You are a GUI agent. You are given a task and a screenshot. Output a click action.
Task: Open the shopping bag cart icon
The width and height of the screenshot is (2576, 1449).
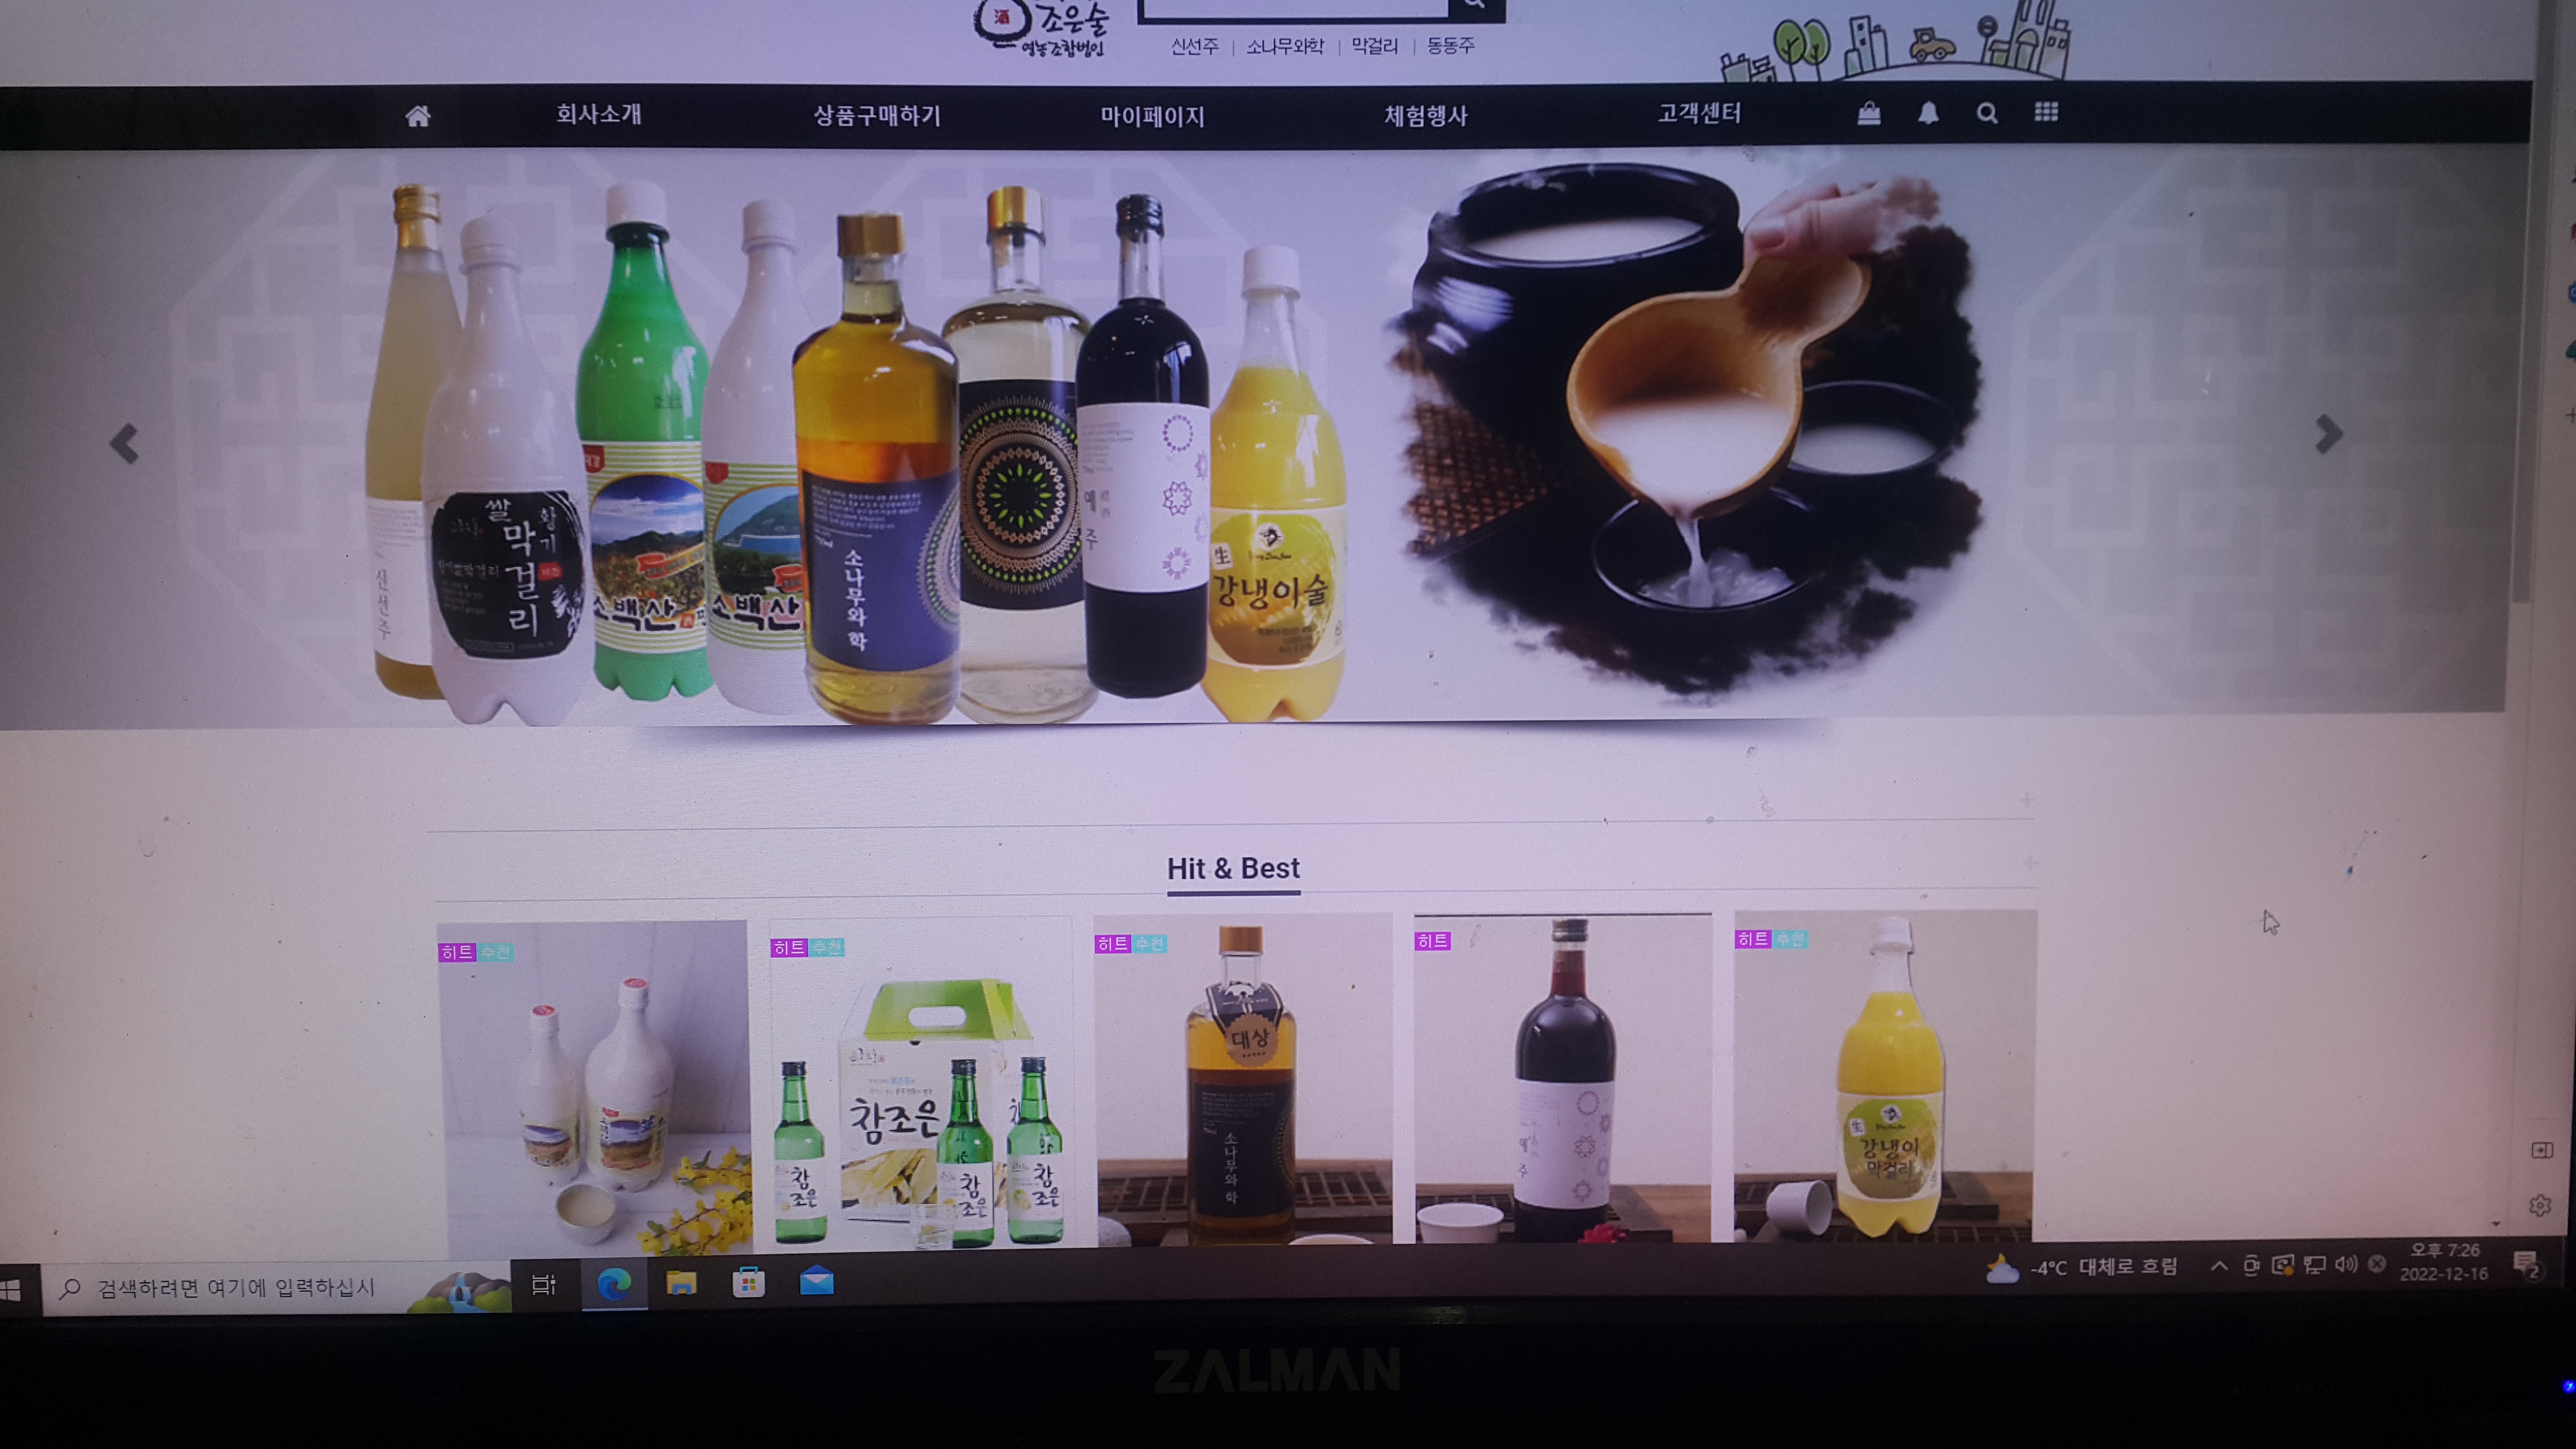(x=1868, y=113)
